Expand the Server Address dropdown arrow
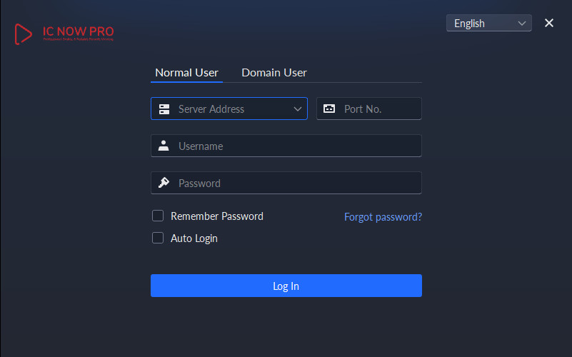The height and width of the screenshot is (357, 572). [x=298, y=109]
